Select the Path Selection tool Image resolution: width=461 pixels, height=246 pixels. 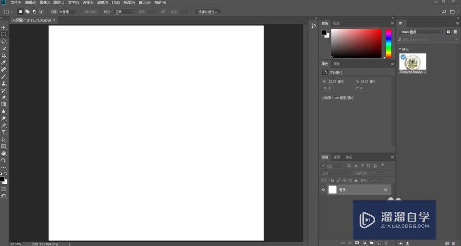[4, 139]
